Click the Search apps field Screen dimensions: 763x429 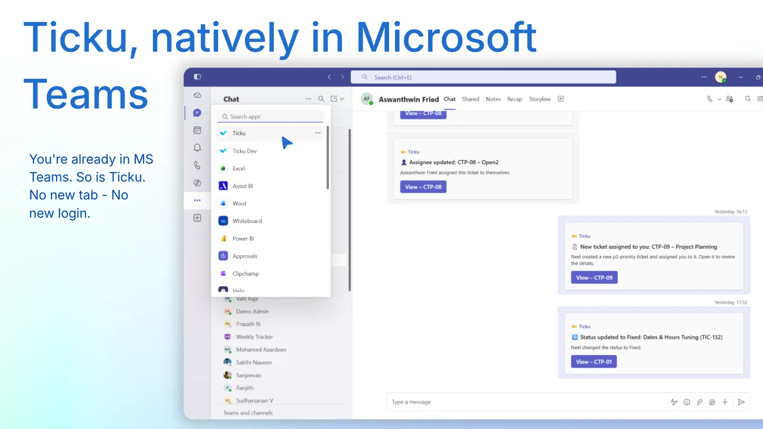270,116
